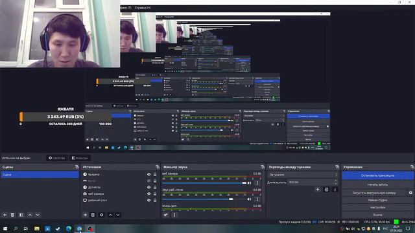Image resolution: width=415 pixels, height=233 pixels.
Task: Increase transition Длительность with up arrow
Action: tap(336, 181)
